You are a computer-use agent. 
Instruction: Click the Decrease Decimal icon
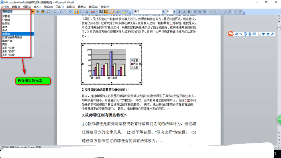(230, 12)
